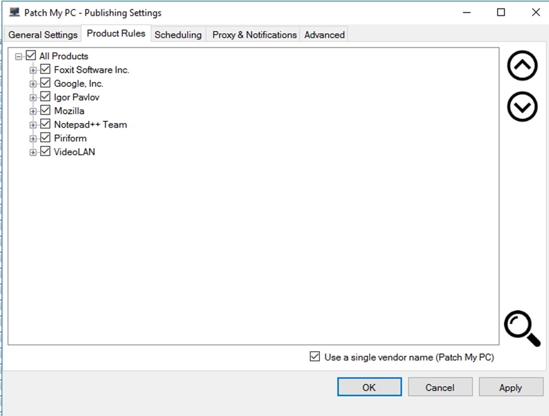Click the move down arrow icon
The width and height of the screenshot is (549, 416).
522,107
